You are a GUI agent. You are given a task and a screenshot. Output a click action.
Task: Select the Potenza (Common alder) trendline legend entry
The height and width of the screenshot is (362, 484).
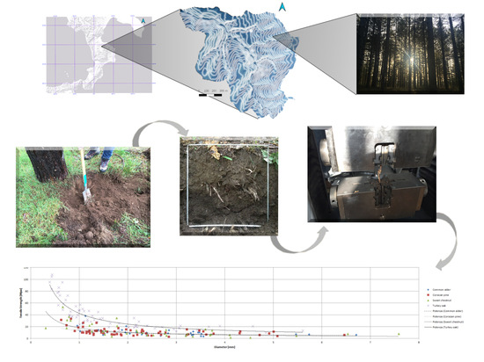click(444, 311)
